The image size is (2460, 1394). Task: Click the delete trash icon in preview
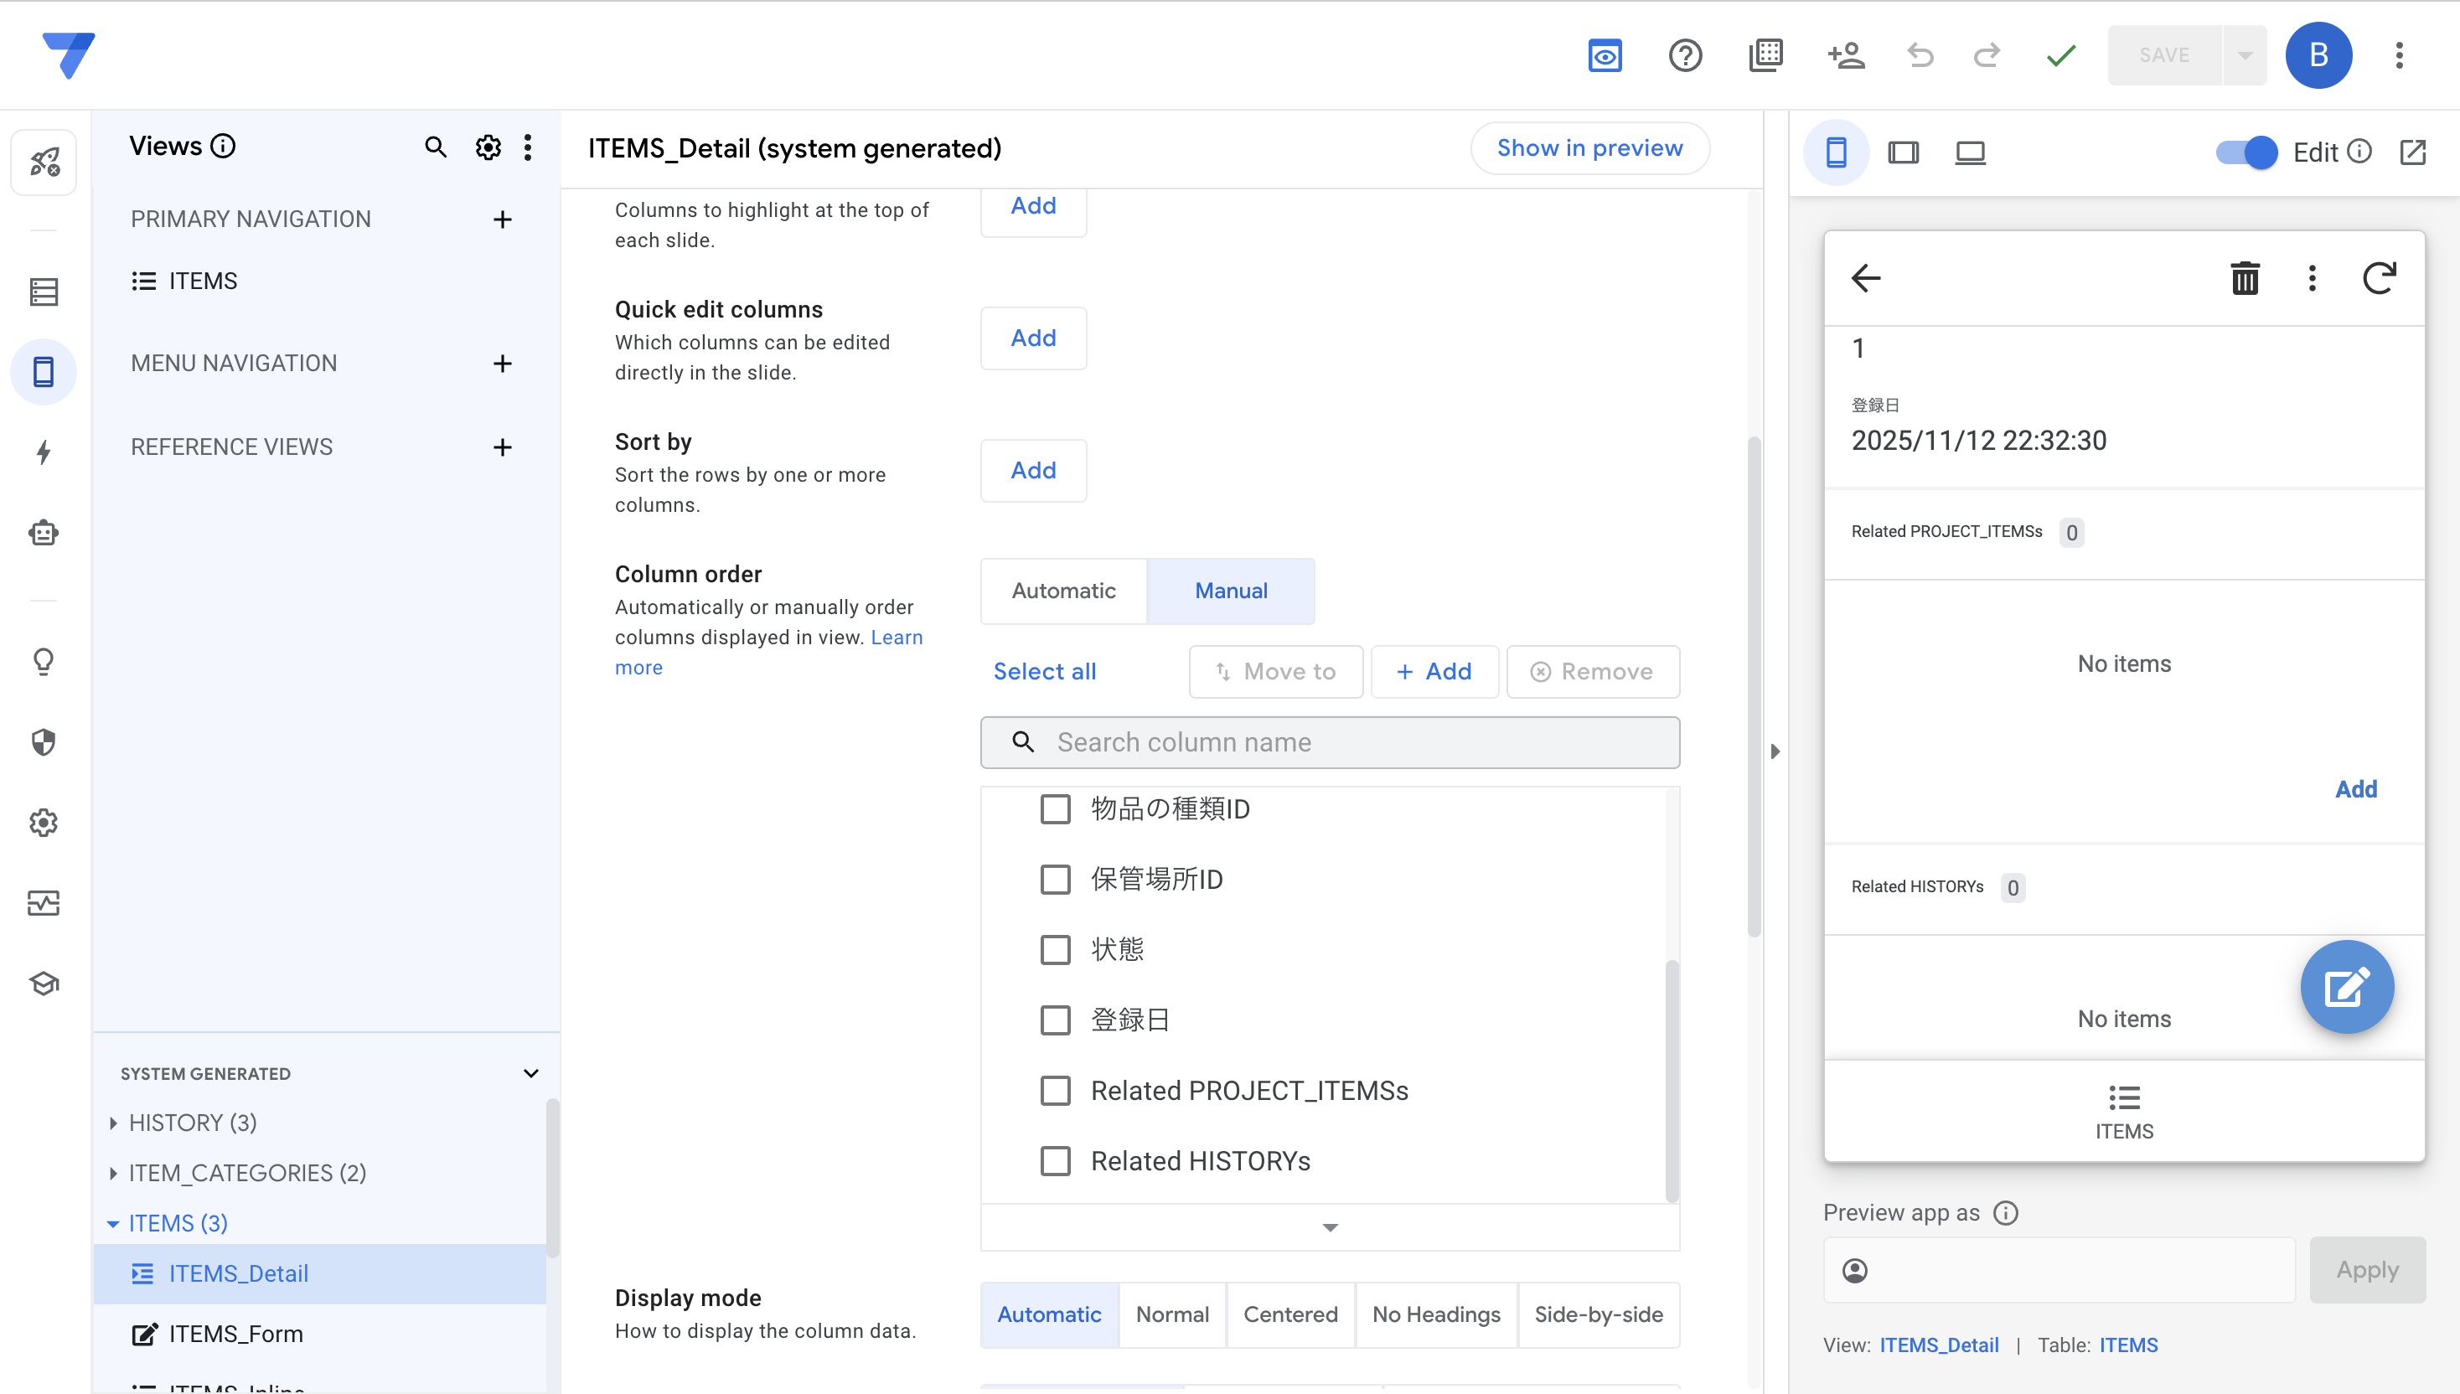pyautogui.click(x=2244, y=279)
